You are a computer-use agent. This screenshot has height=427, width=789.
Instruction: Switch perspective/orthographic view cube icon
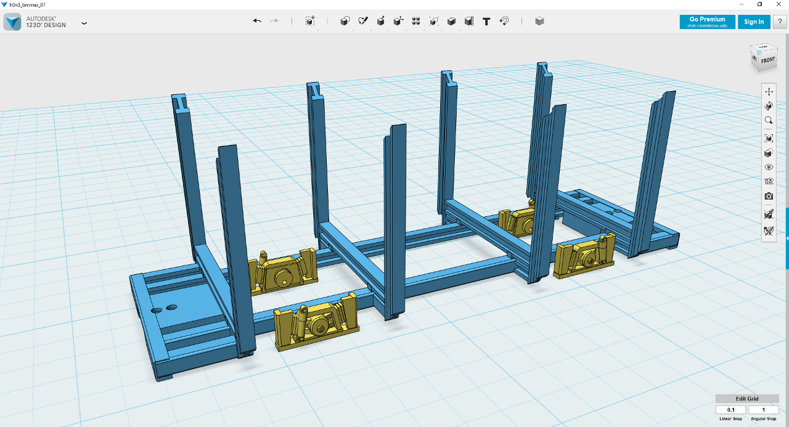point(769,153)
